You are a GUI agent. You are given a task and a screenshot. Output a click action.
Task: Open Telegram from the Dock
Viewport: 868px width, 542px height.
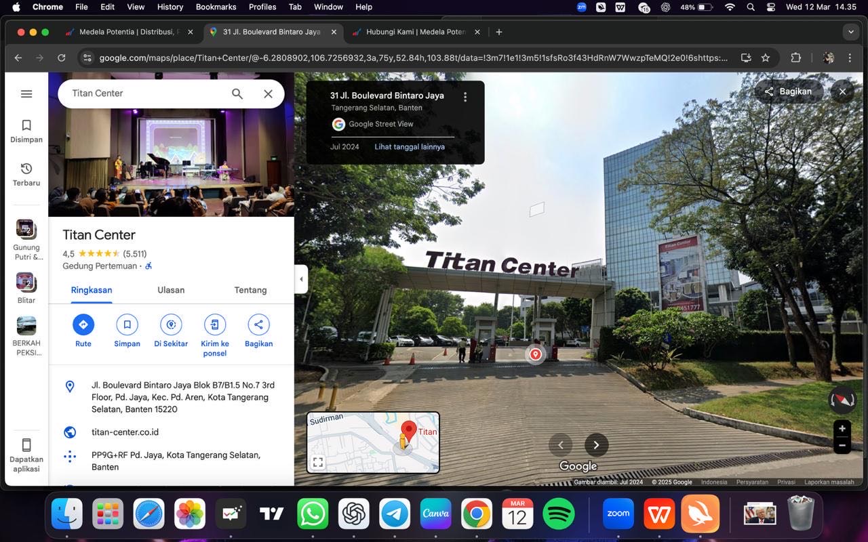coord(395,514)
